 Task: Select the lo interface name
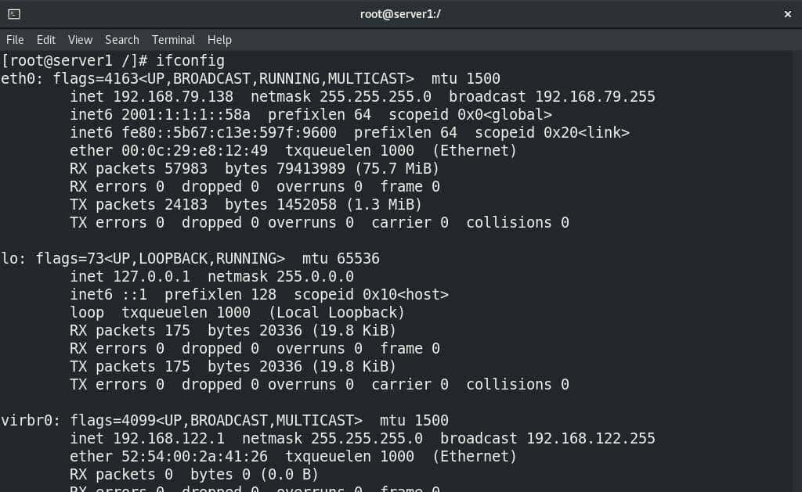tap(9, 258)
